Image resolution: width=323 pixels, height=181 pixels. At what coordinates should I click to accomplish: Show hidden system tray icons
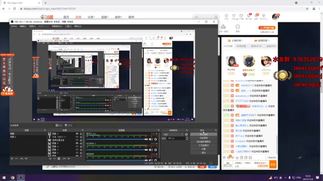tap(285, 177)
